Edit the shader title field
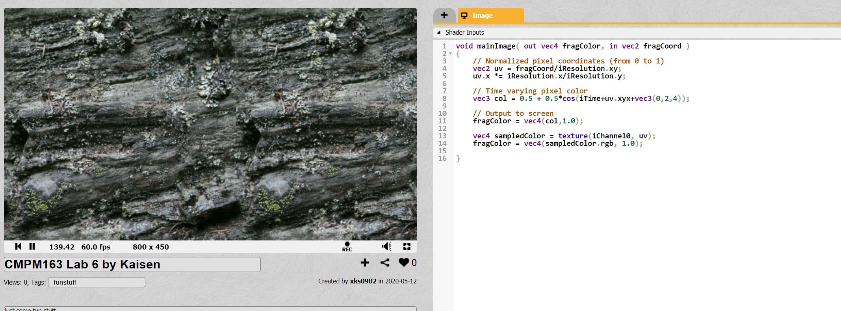The image size is (841, 311). point(132,264)
